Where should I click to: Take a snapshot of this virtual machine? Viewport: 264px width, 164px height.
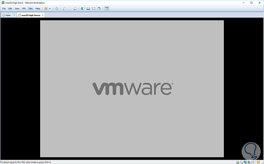click(64, 9)
